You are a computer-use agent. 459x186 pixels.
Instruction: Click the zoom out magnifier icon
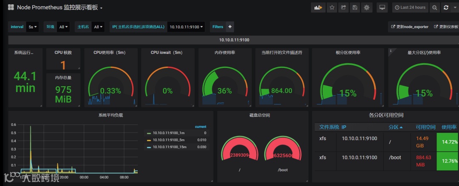click(x=435, y=8)
